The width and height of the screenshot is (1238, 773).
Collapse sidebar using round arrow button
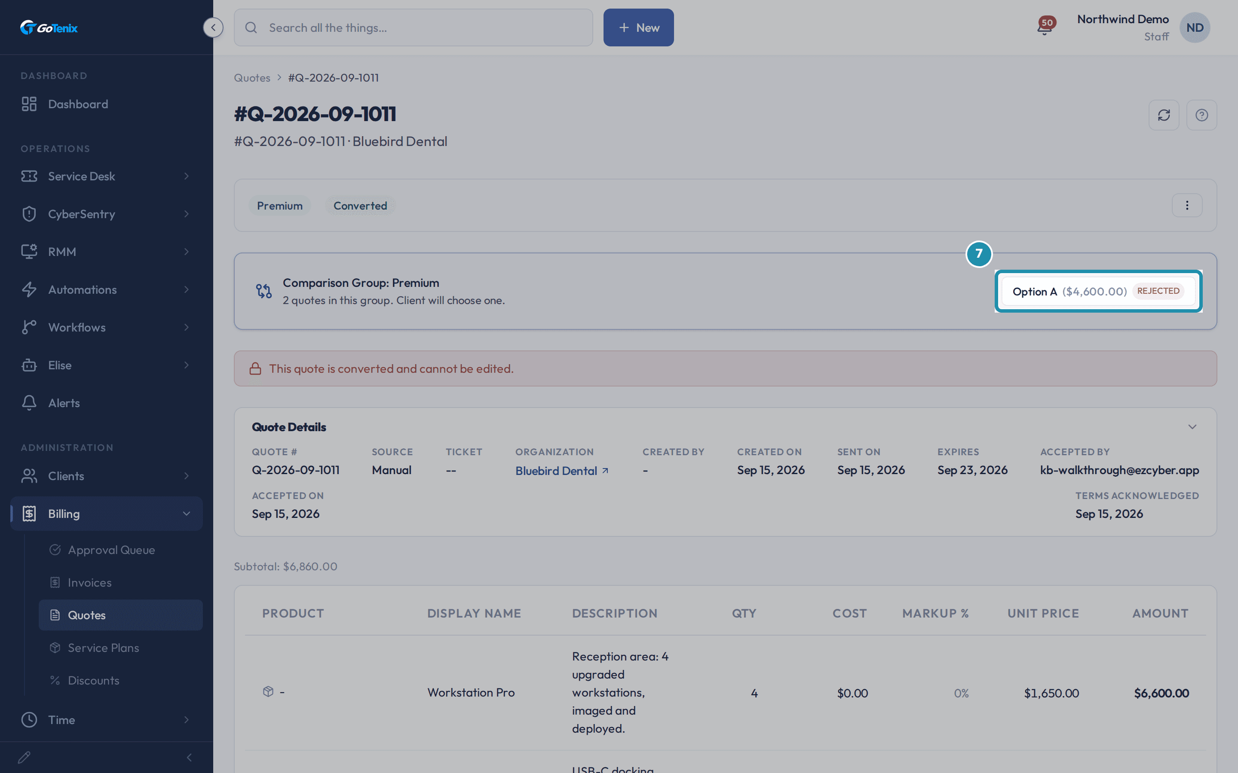(x=213, y=27)
